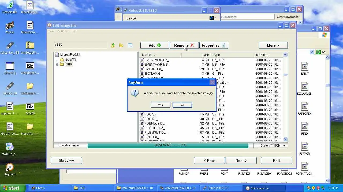
Task: Click the Go button in Explorer window
Action: [x=321, y=52]
